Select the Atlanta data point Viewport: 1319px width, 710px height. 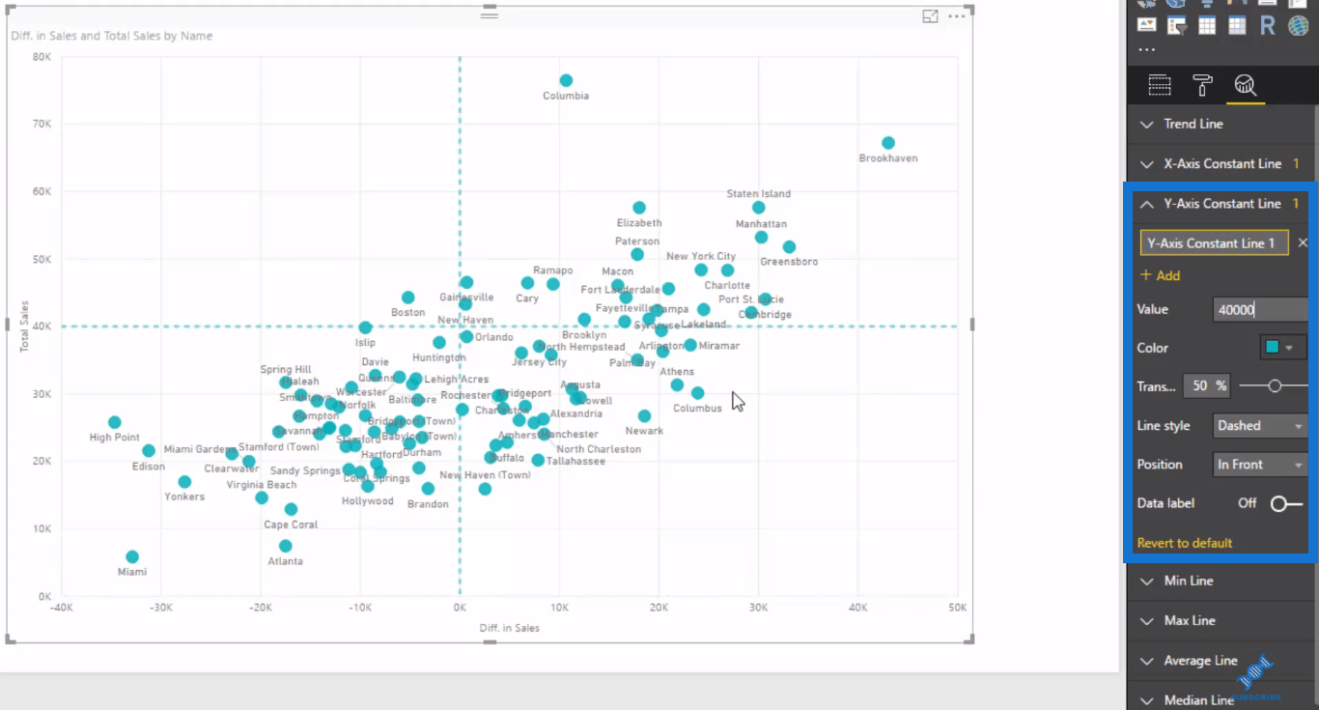click(285, 546)
